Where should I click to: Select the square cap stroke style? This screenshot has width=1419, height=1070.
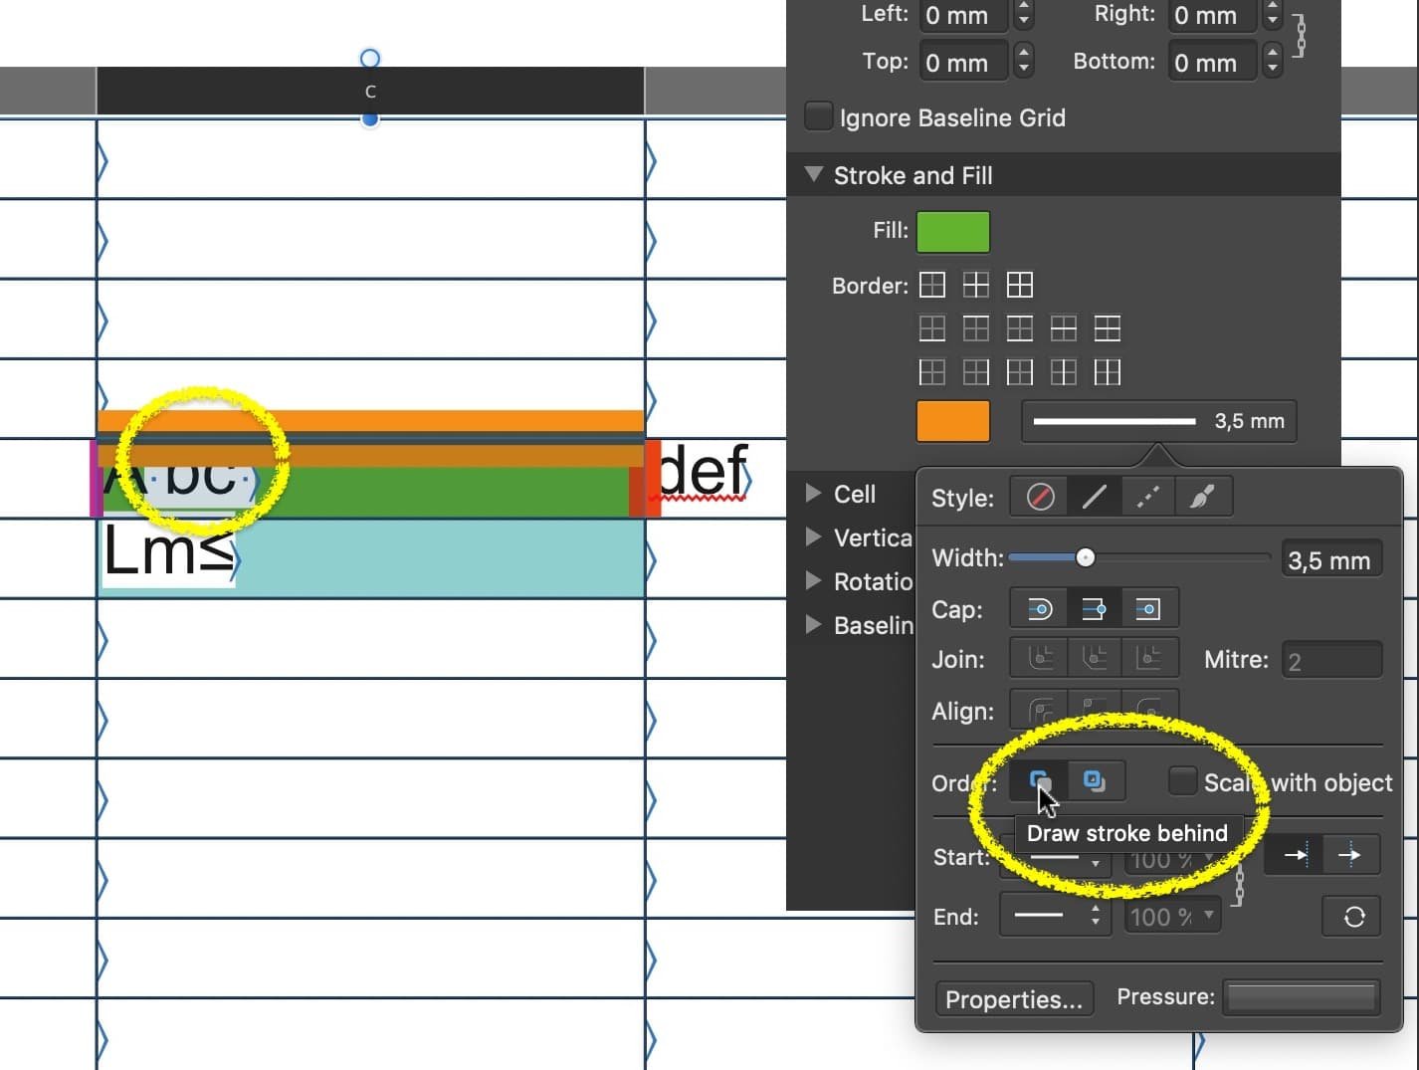[x=1149, y=608]
